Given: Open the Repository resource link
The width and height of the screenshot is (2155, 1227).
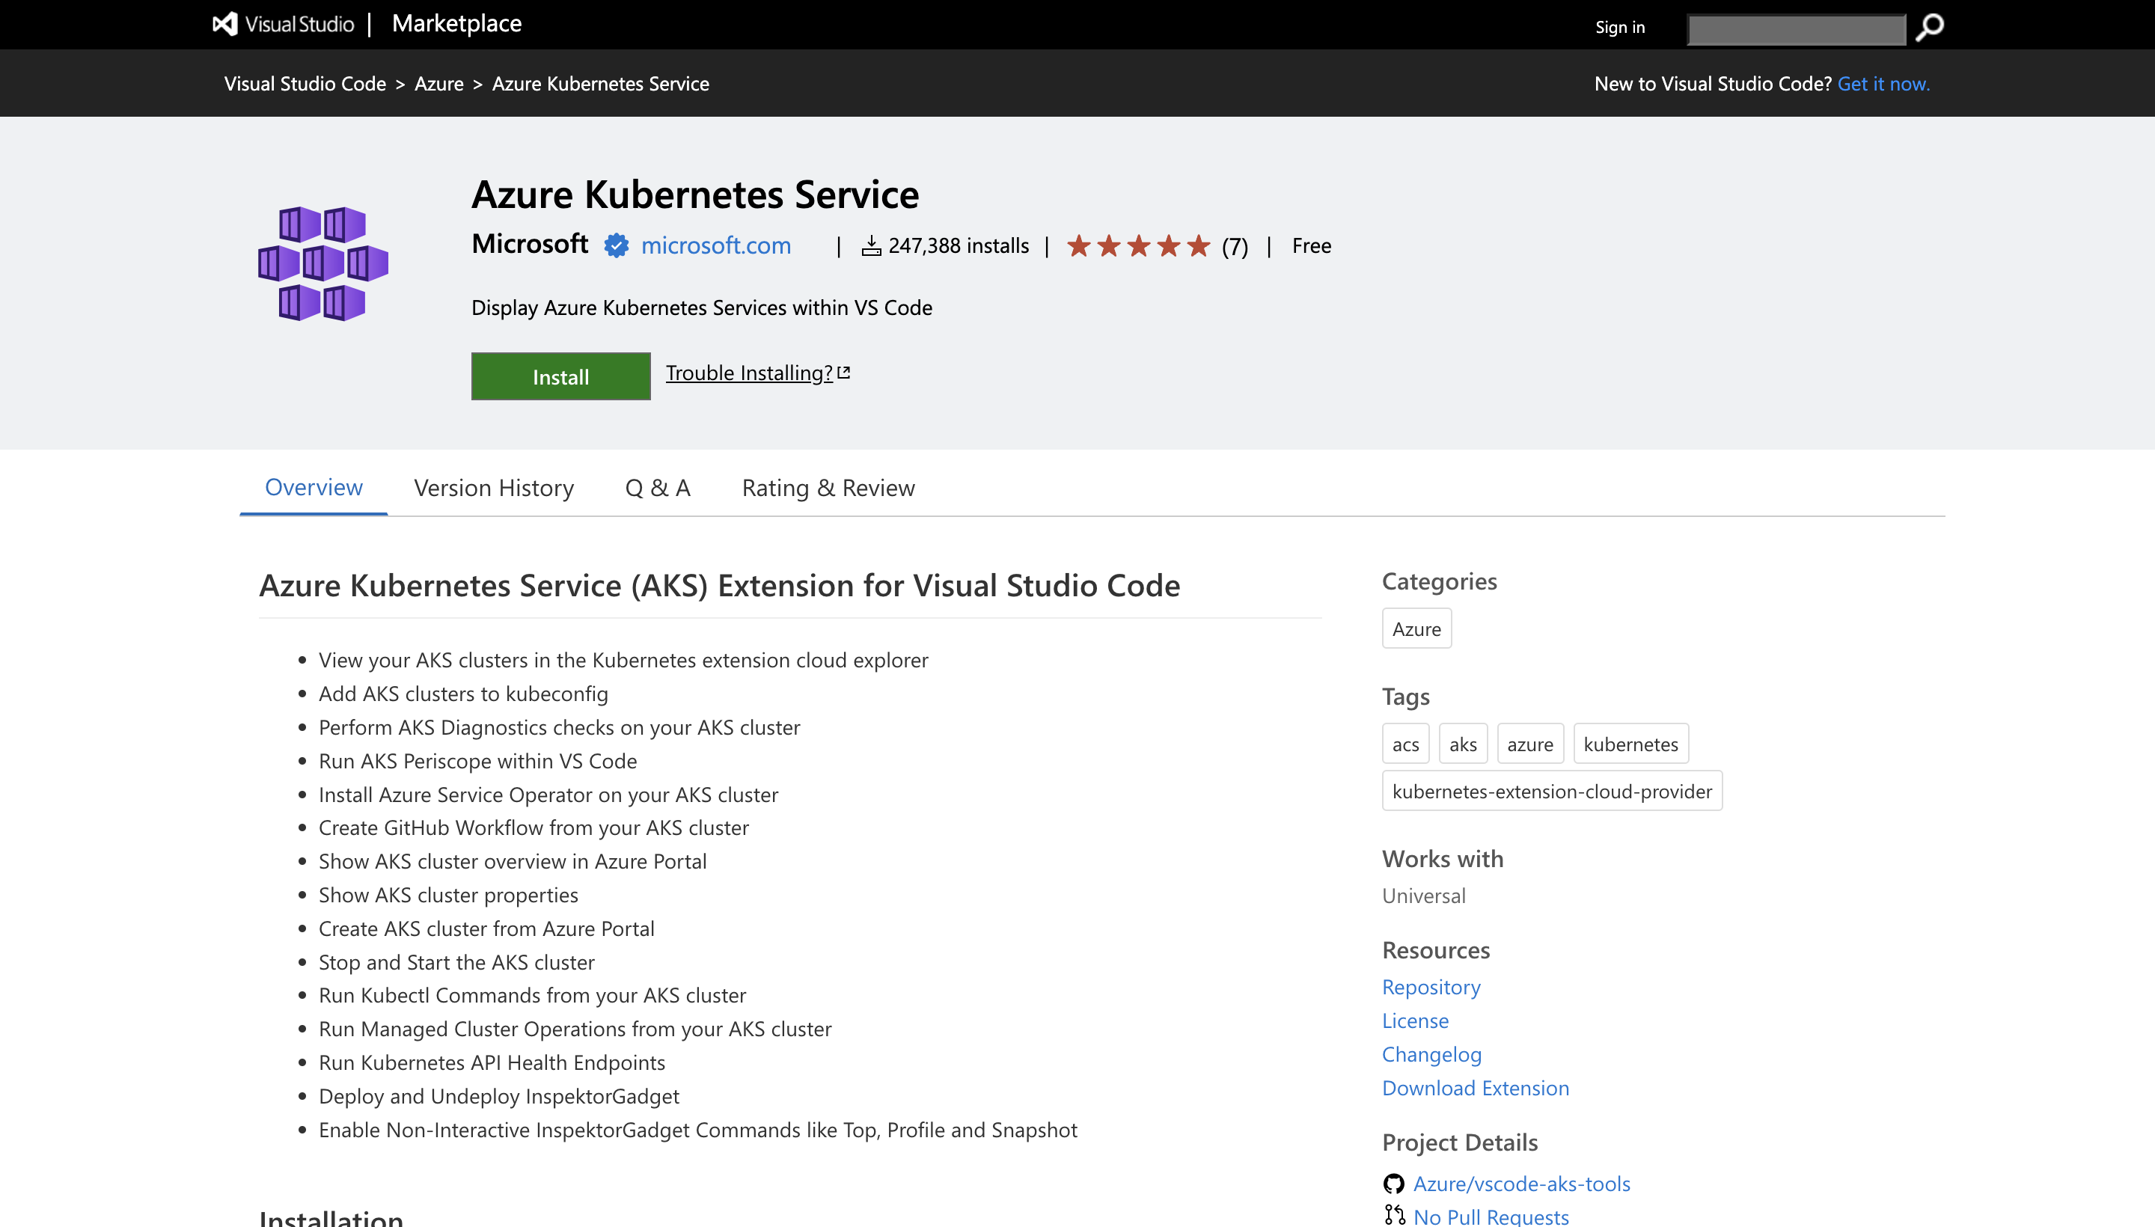Looking at the screenshot, I should (1428, 986).
